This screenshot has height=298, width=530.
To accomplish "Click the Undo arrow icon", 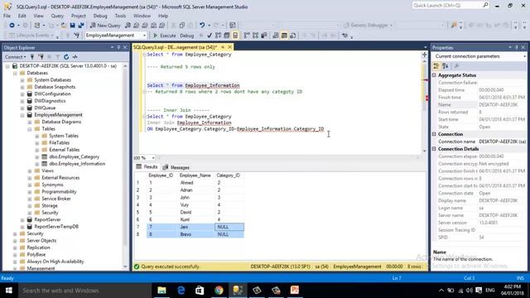I will point(202,26).
